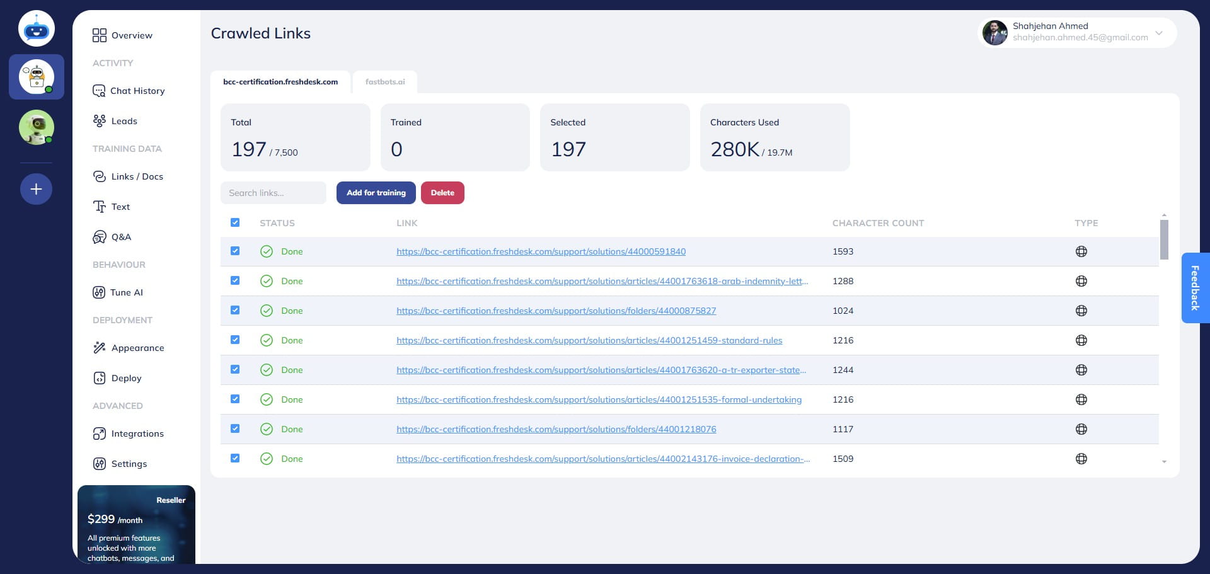Uncheck the checkbox for solutions/44000591840 row
The image size is (1210, 574).
235,251
